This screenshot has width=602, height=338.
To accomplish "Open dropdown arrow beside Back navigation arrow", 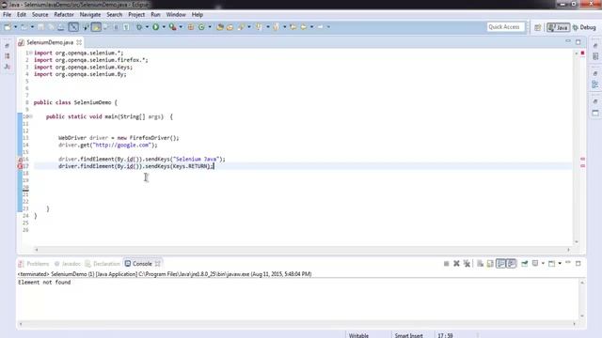I will (311, 27).
